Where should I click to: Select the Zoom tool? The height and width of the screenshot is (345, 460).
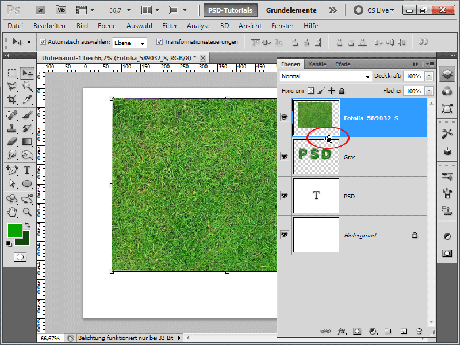pos(27,212)
